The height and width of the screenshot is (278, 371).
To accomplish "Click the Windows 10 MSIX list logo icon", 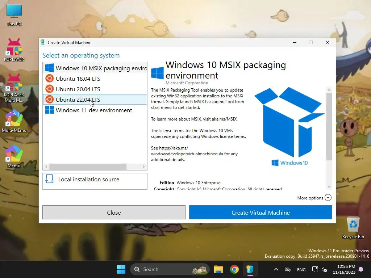I will pyautogui.click(x=49, y=68).
